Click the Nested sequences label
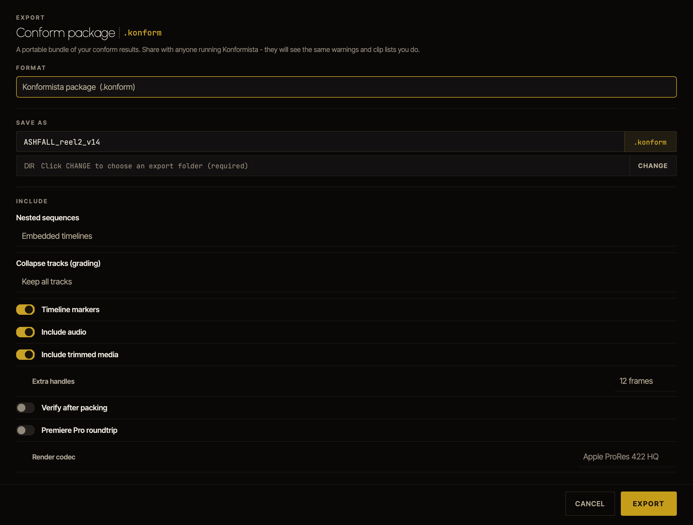The image size is (693, 525). pos(48,218)
